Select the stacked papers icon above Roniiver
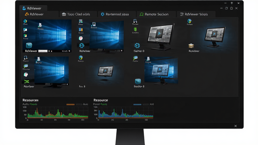 (191, 46)
